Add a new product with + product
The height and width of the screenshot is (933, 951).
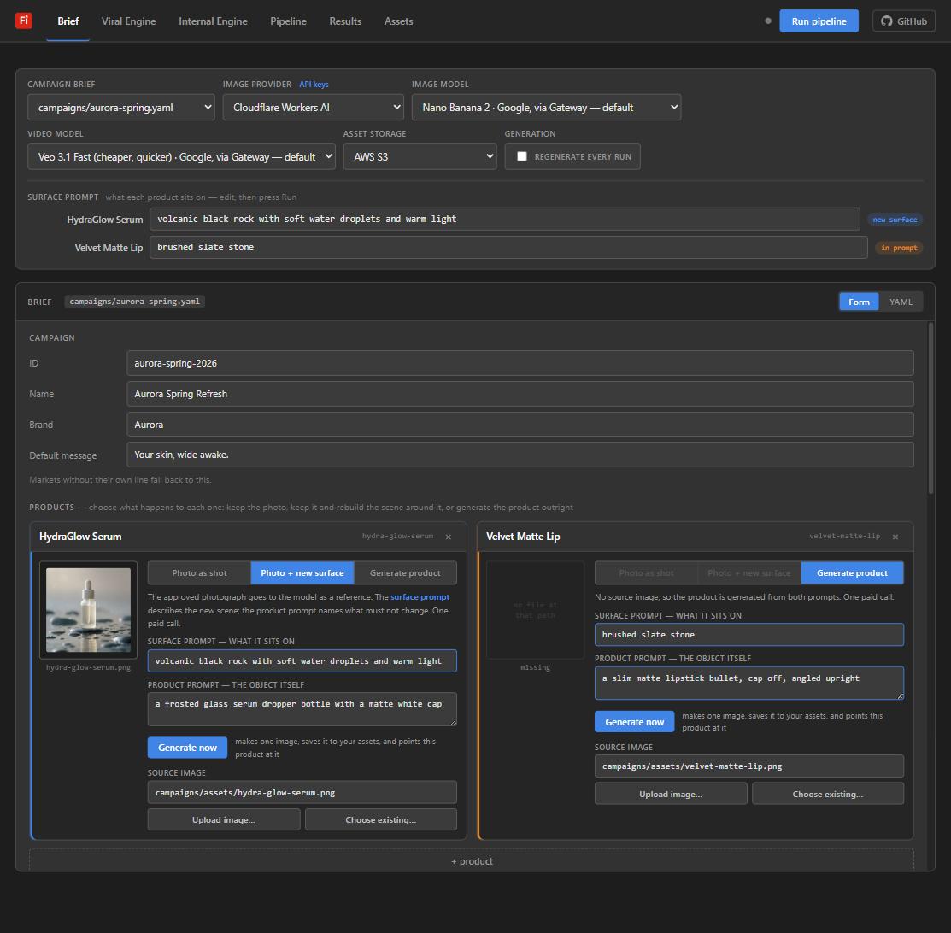pos(472,861)
